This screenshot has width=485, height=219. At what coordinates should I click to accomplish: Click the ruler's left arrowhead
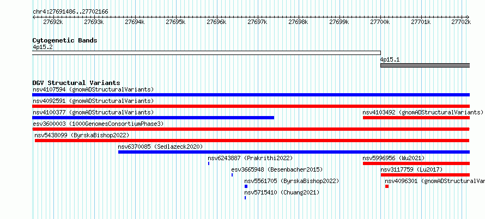click(34, 17)
